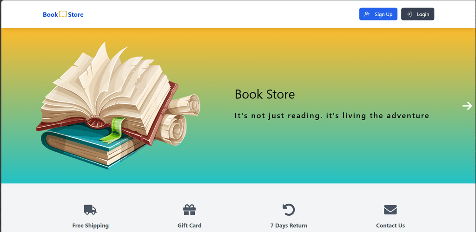
Task: Click the Login button
Action: click(418, 14)
